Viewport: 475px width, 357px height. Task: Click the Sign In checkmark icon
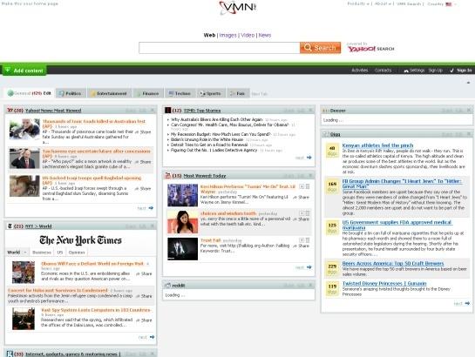click(x=451, y=71)
